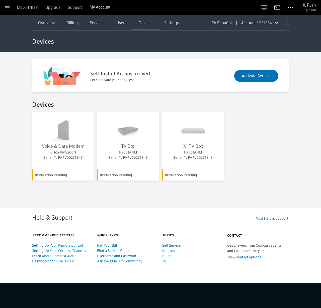Open the hamburger menu icon
Viewport: 321px width, 308px height.
(7, 8)
